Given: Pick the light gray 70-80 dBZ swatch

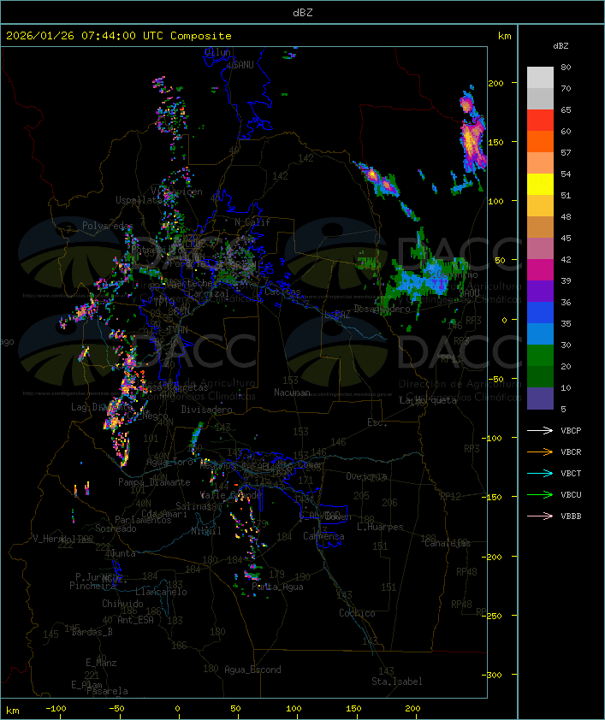Looking at the screenshot, I should tap(540, 78).
